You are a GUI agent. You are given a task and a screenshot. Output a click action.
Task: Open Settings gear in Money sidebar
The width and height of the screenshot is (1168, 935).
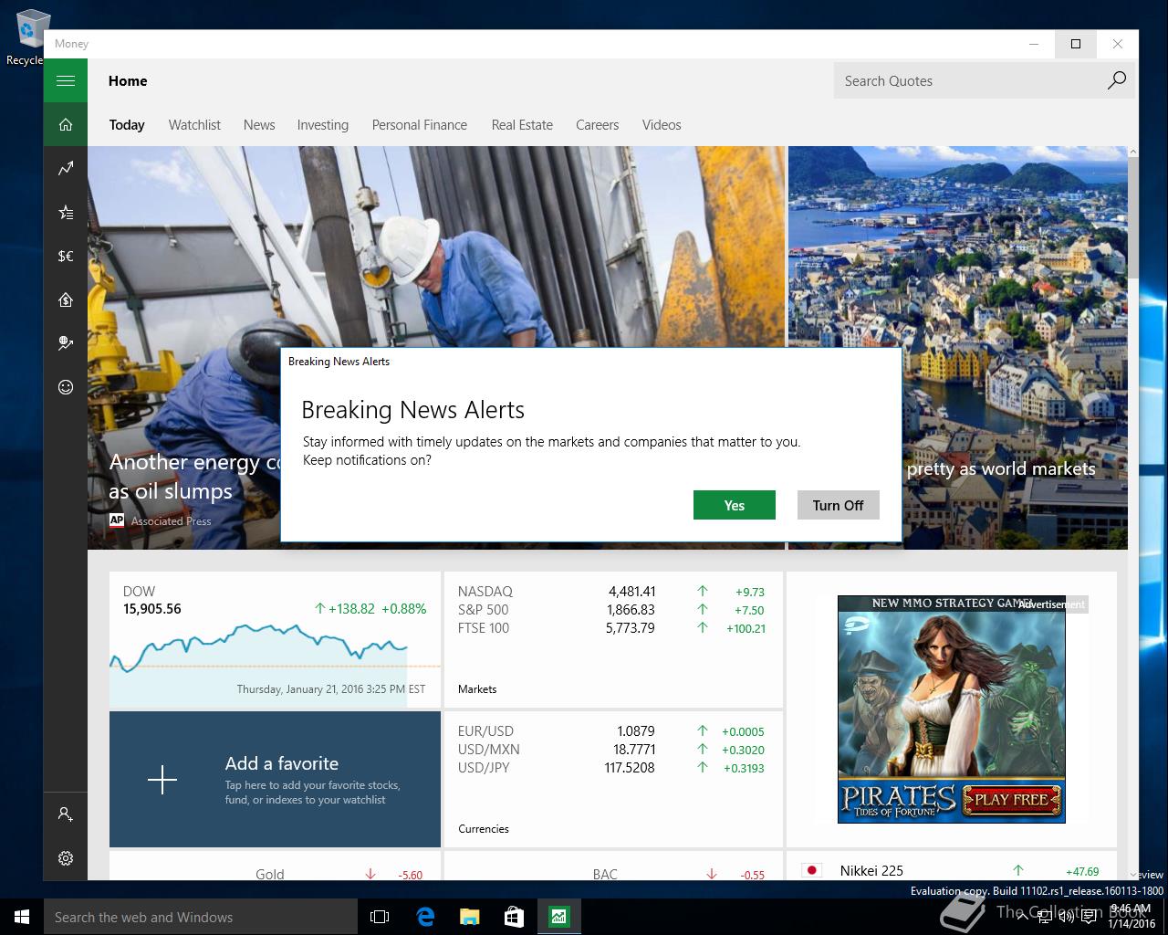click(x=66, y=858)
